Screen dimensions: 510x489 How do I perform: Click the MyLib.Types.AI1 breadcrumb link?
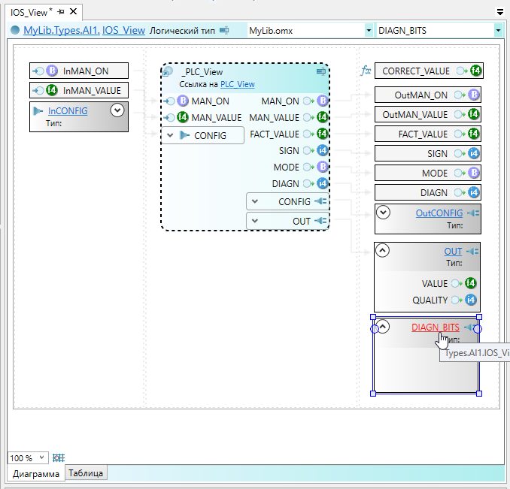click(61, 31)
